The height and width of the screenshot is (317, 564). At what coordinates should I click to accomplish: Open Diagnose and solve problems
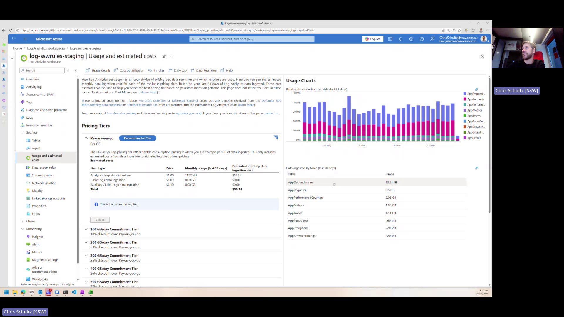click(x=46, y=110)
